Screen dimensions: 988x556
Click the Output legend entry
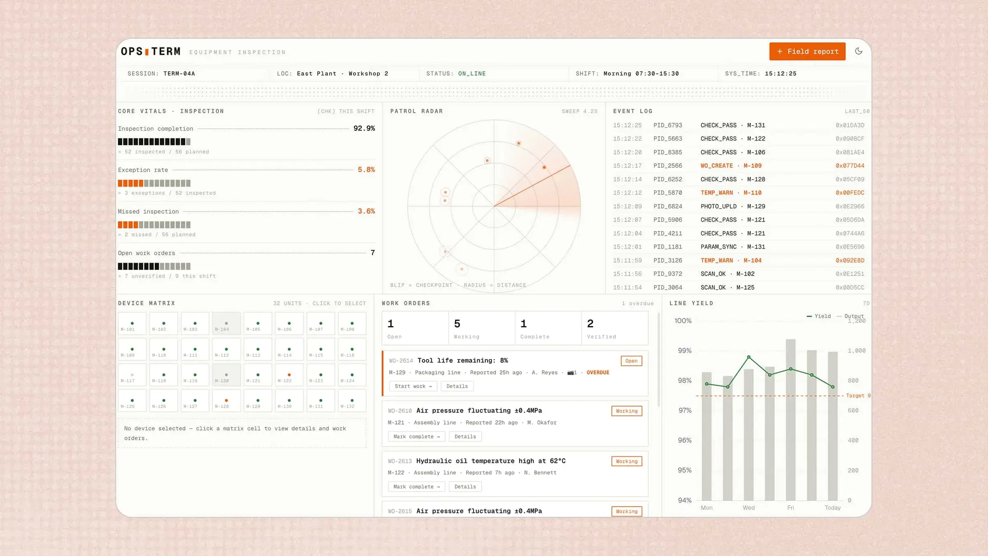pyautogui.click(x=850, y=316)
